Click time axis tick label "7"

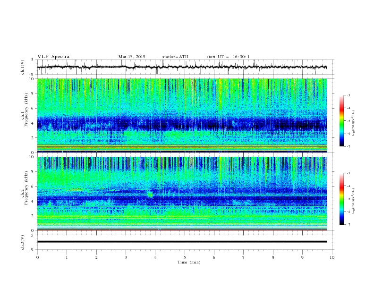[244, 257]
